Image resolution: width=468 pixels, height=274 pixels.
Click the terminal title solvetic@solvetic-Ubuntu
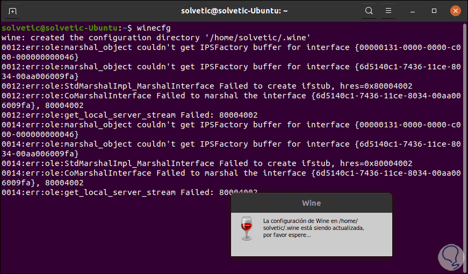(233, 11)
